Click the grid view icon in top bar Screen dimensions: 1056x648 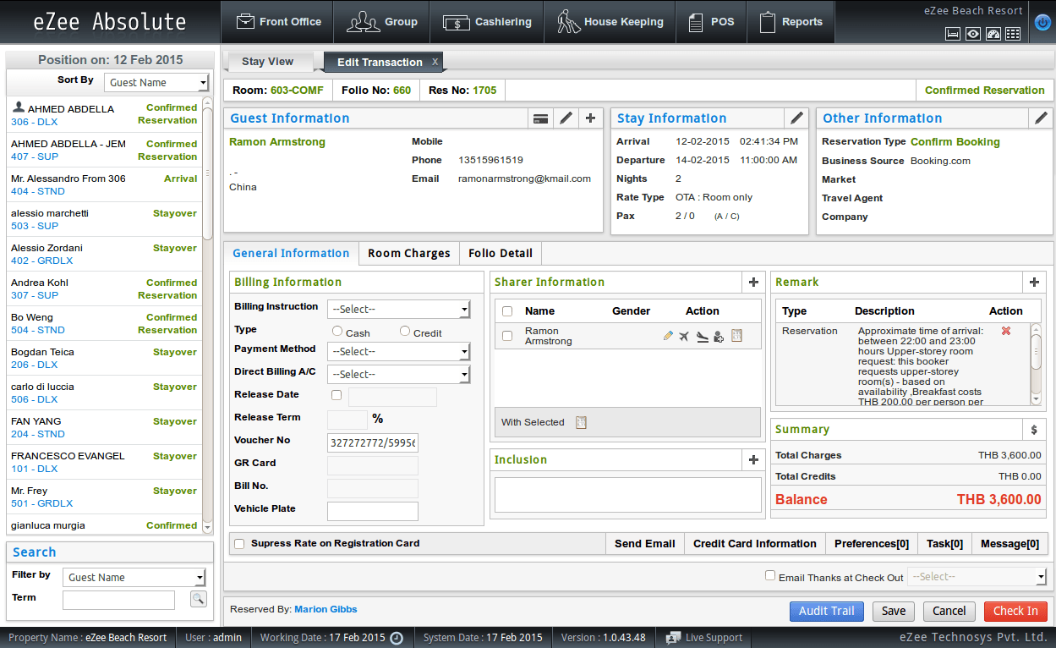(1013, 34)
